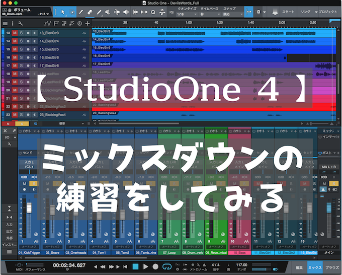Toggle monitor on track 16_ElecGtr6
Viewport: 342px width, 275px height.
click(x=35, y=57)
